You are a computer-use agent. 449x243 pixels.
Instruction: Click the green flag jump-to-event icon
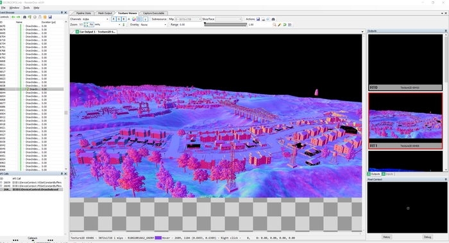[30, 17]
